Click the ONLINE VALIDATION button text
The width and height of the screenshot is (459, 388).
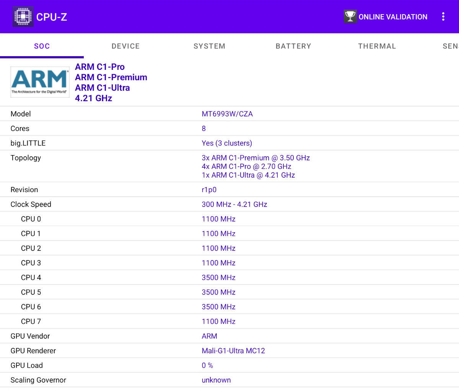pos(393,17)
